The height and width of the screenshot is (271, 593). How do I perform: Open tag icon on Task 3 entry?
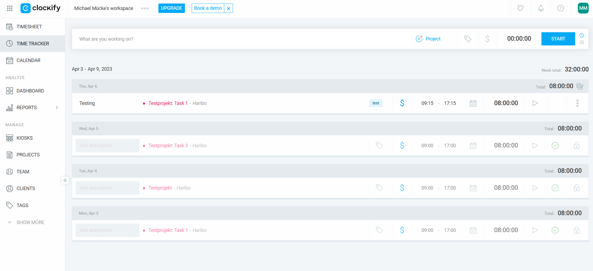379,146
